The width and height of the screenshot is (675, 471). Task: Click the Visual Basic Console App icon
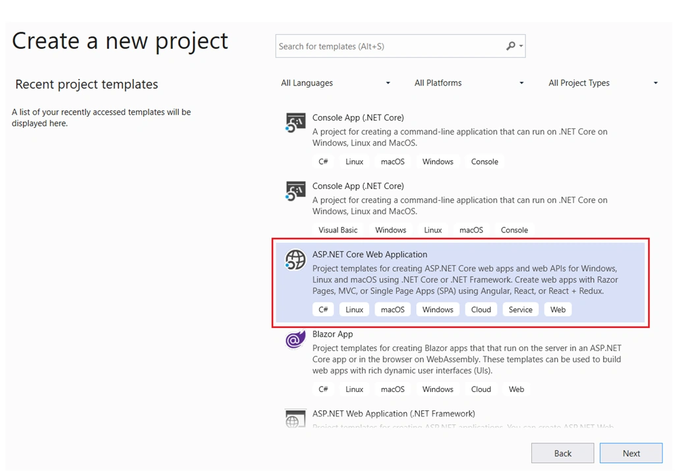click(x=295, y=191)
